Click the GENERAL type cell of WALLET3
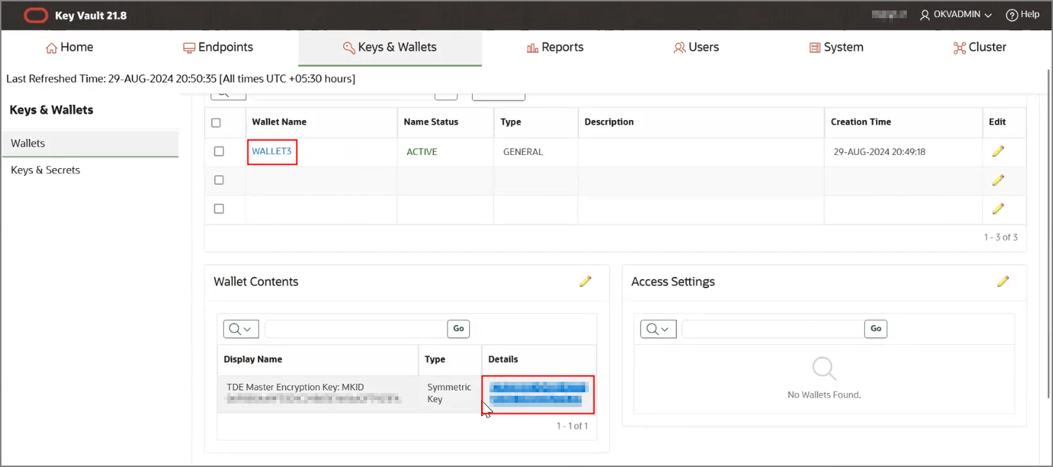Viewport: 1053px width, 467px height. click(523, 151)
